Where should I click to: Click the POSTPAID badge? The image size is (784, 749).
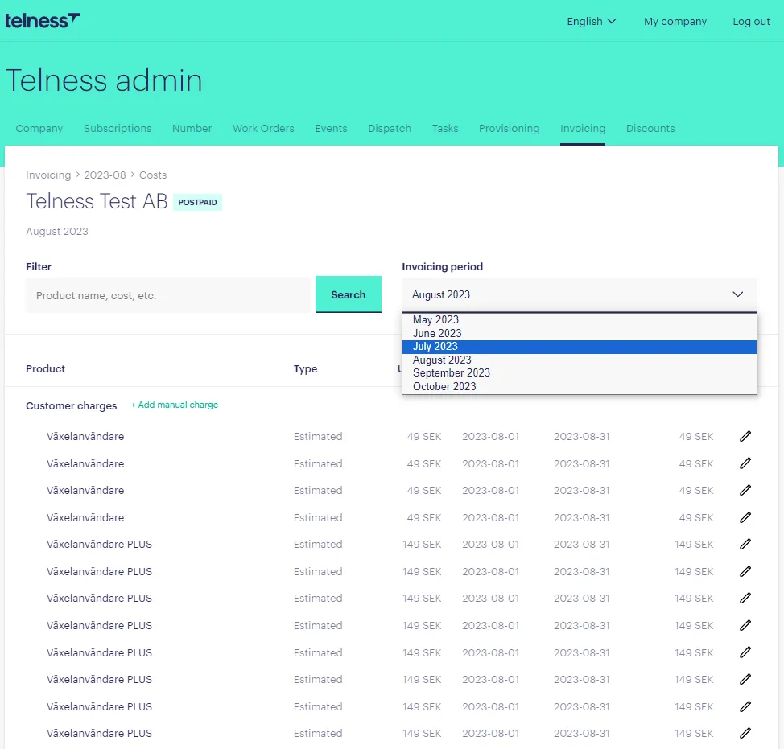197,203
